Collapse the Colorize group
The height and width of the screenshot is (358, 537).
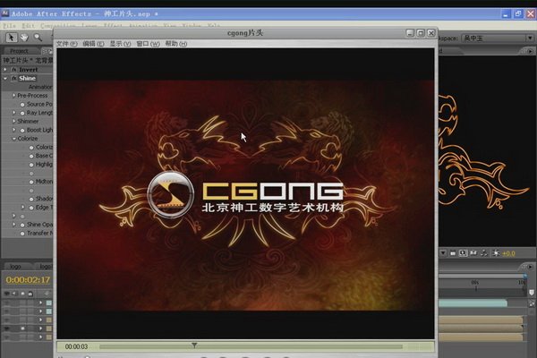pyautogui.click(x=13, y=139)
